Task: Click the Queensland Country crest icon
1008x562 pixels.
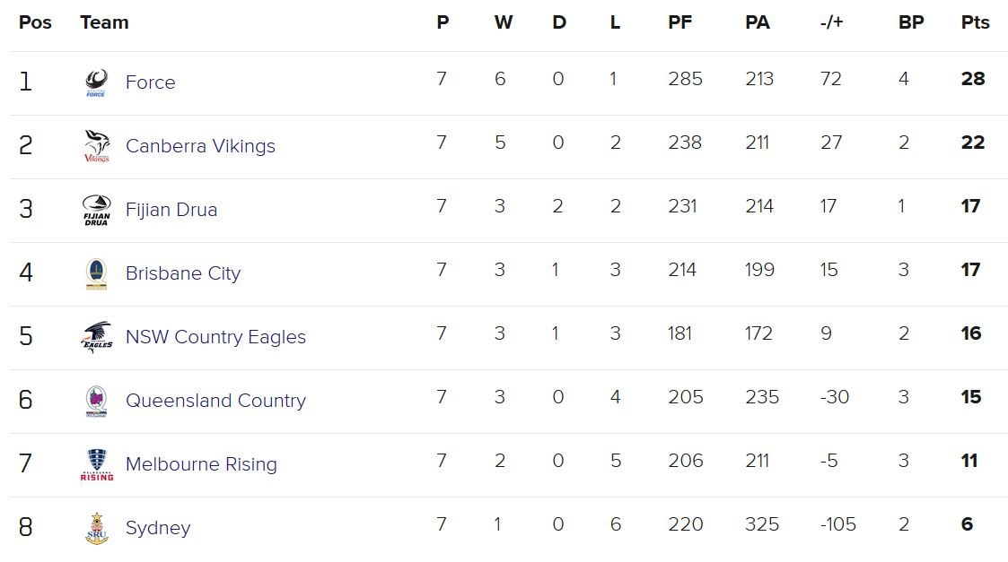Action: point(96,401)
